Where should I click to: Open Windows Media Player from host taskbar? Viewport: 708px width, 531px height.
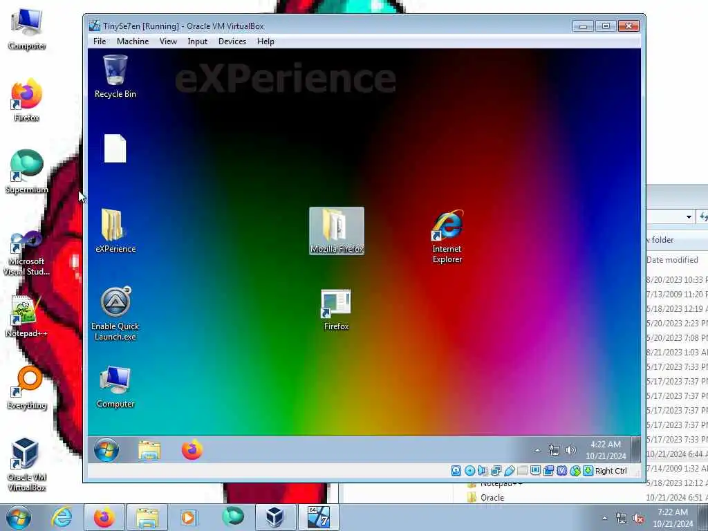pyautogui.click(x=189, y=517)
